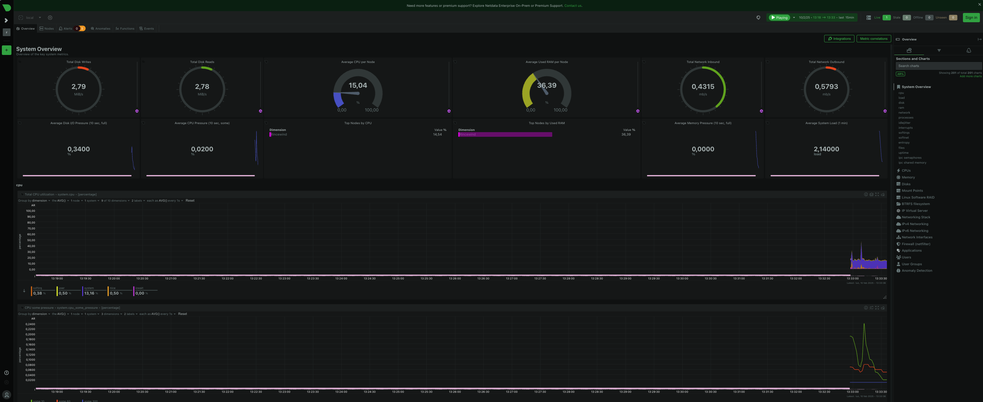Viewport: 983px width, 402px height.
Task: Click the legend sort arrow icon
Action: [x=24, y=291]
